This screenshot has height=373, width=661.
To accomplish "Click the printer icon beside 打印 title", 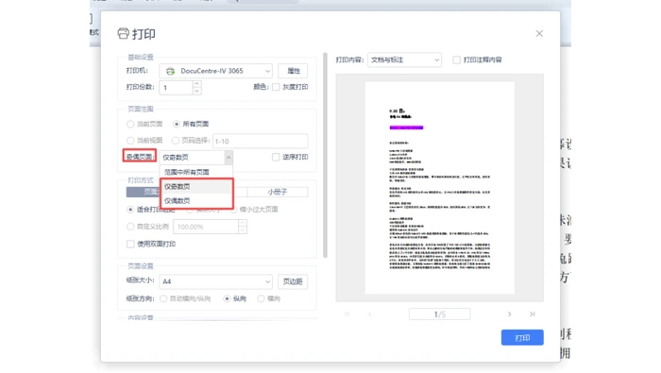I will (123, 33).
